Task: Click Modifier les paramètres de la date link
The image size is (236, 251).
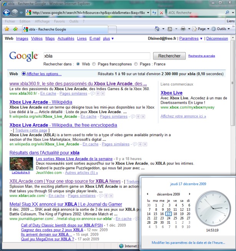Action: 188,243
